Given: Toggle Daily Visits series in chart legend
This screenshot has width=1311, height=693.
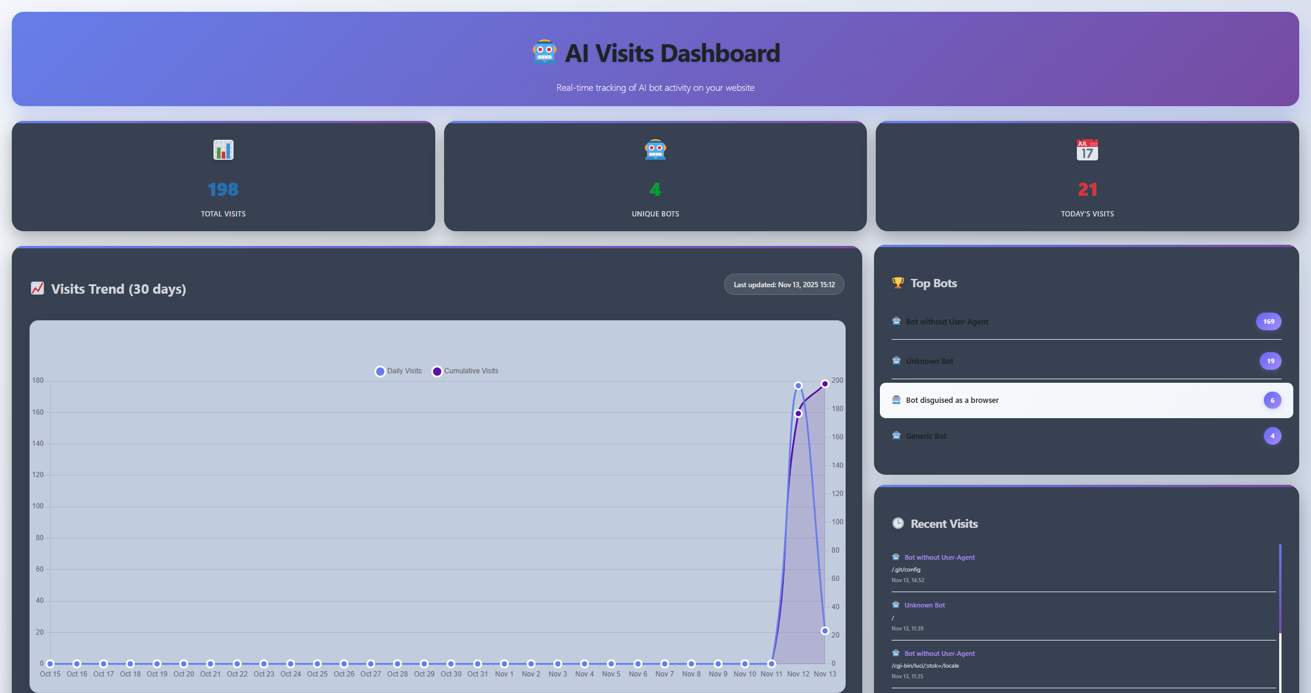Looking at the screenshot, I should pos(399,371).
